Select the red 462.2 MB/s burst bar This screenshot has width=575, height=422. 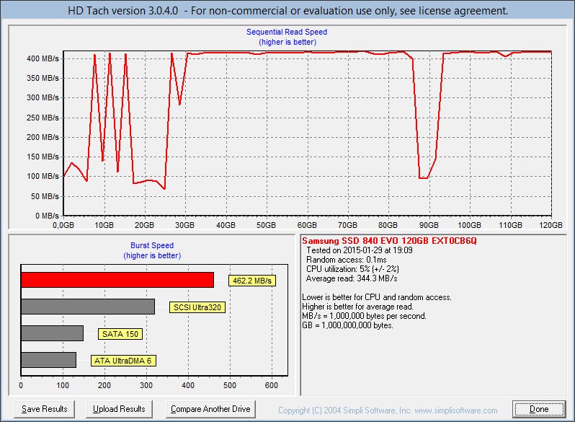click(x=117, y=280)
